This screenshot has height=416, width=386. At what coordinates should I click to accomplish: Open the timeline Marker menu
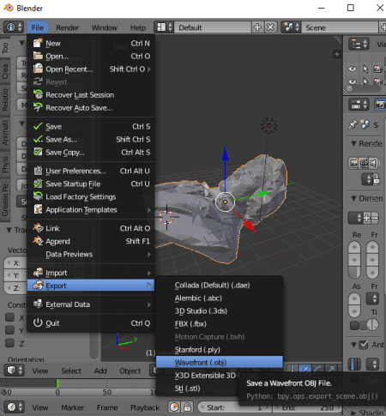[72, 407]
